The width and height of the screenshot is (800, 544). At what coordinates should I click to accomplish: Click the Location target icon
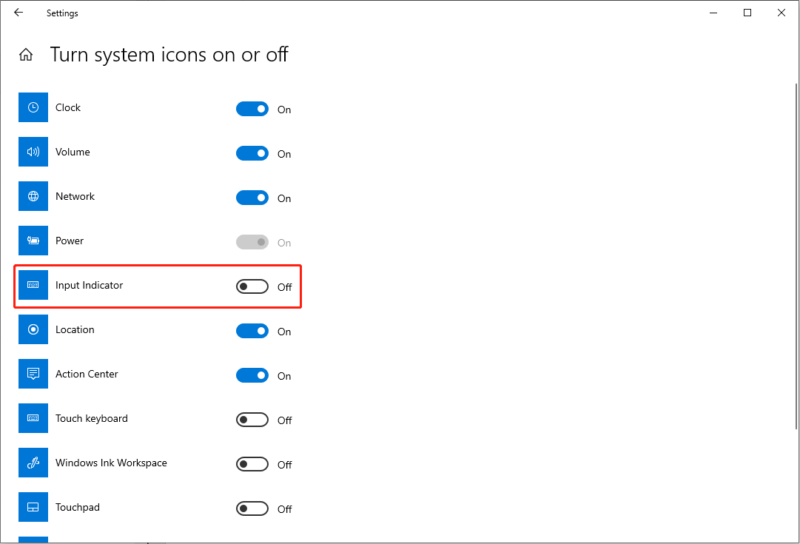[33, 329]
